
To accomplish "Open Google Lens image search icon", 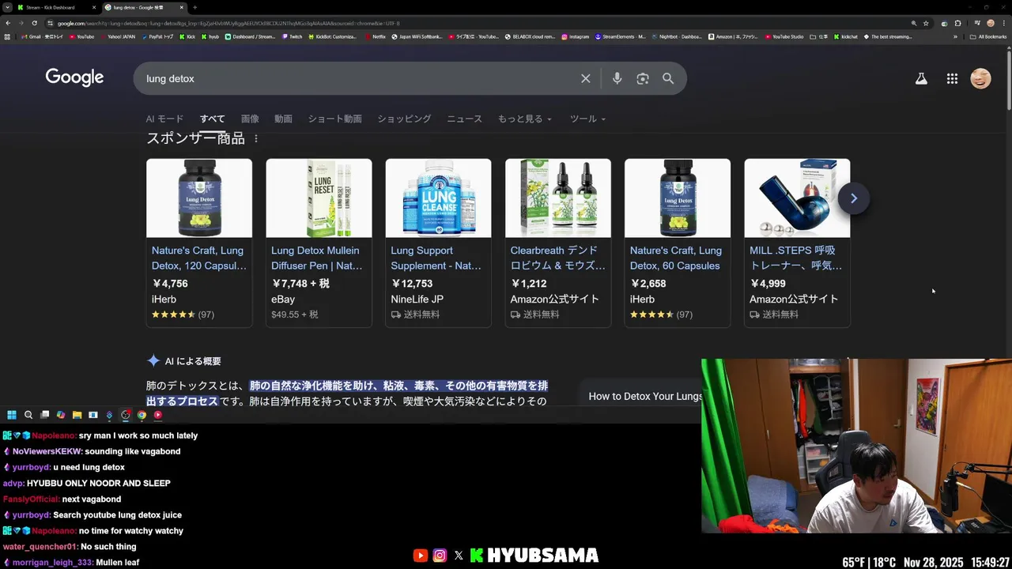I will [643, 78].
